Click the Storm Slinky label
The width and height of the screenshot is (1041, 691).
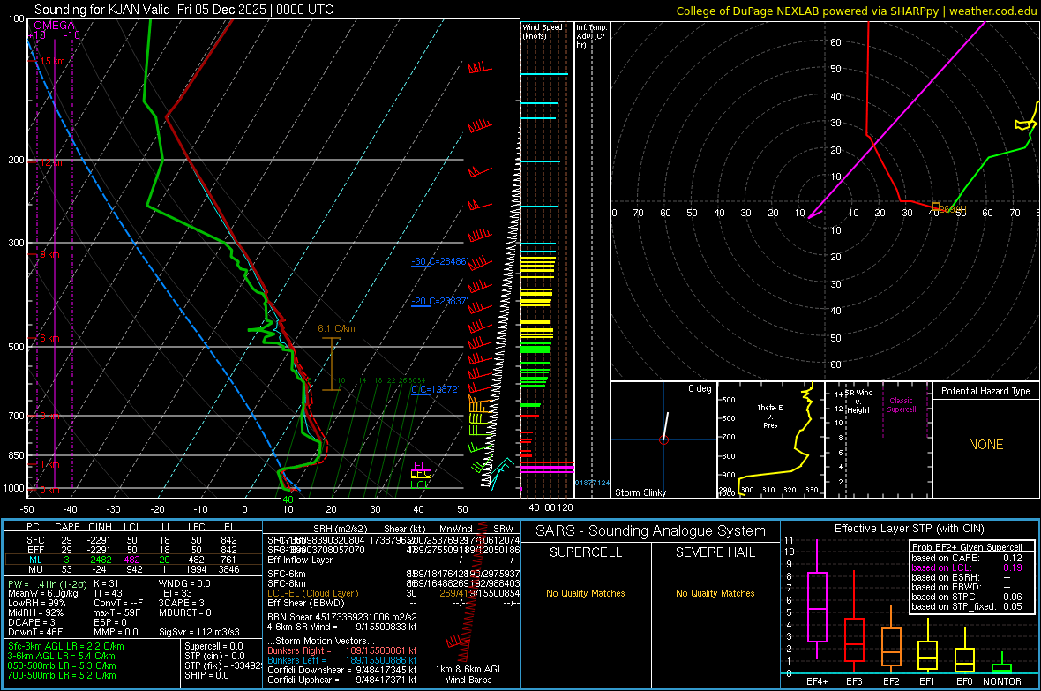[640, 492]
